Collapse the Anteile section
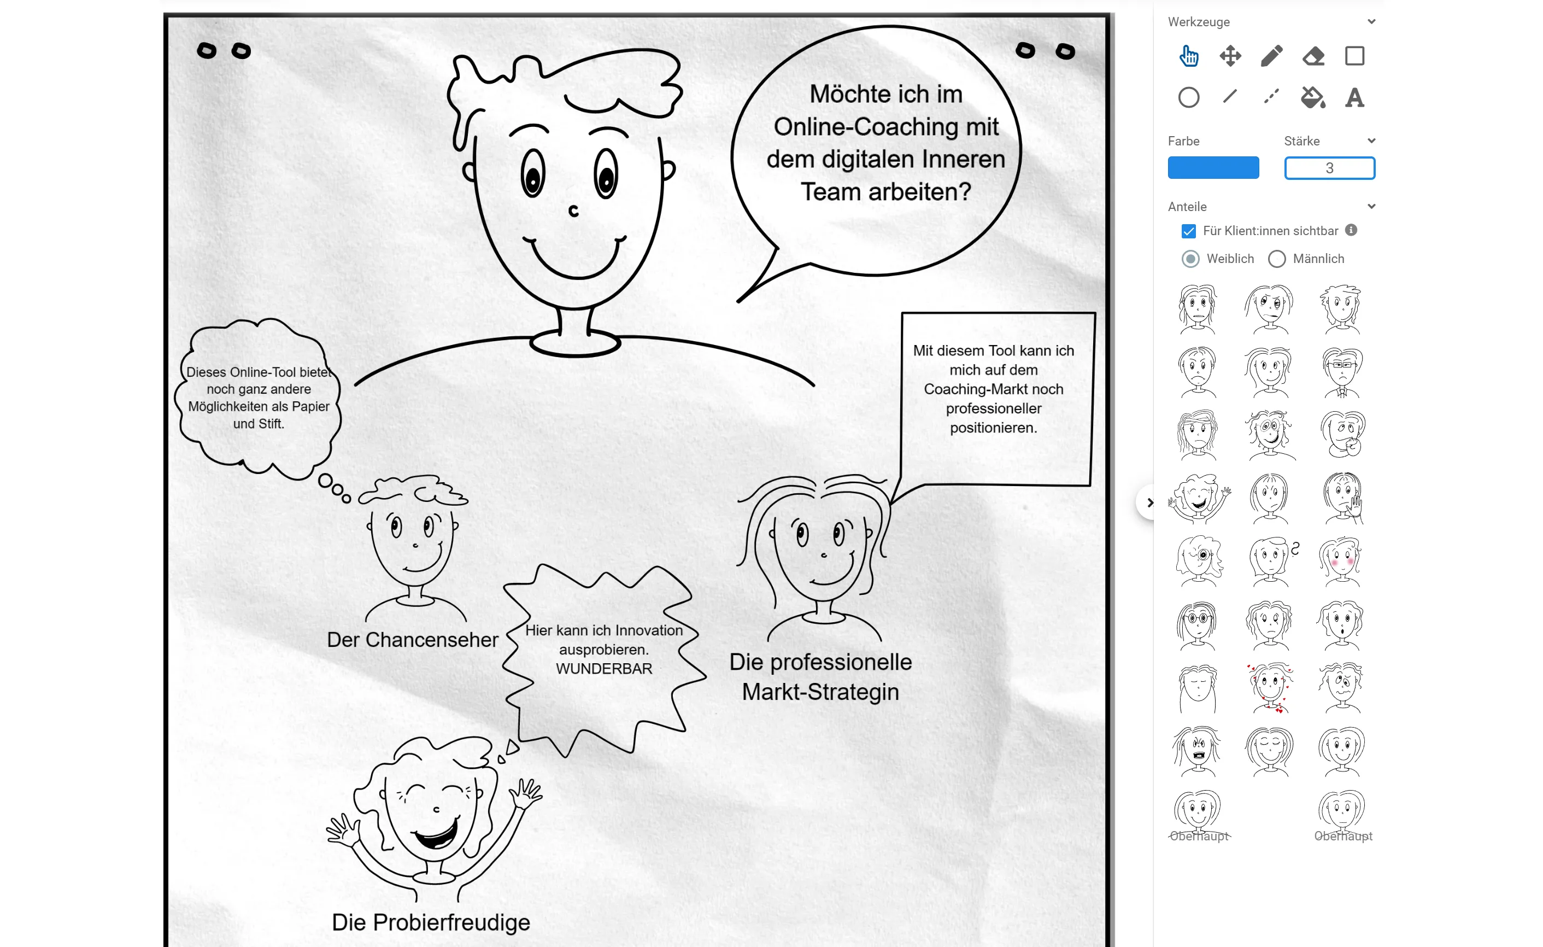This screenshot has width=1543, height=947. pyautogui.click(x=1371, y=206)
